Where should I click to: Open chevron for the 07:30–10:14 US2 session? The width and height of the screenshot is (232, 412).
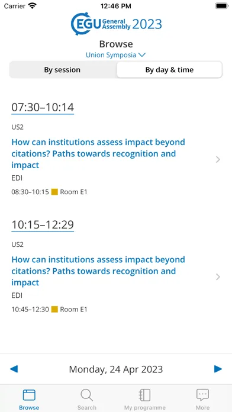click(x=218, y=159)
